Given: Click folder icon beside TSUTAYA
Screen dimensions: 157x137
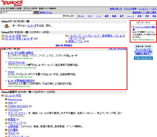Looking at the screenshot, I should coord(6,110).
